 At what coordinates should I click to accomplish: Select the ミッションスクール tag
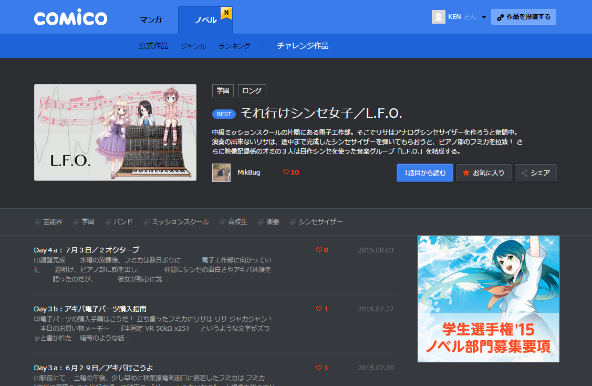[x=176, y=222]
